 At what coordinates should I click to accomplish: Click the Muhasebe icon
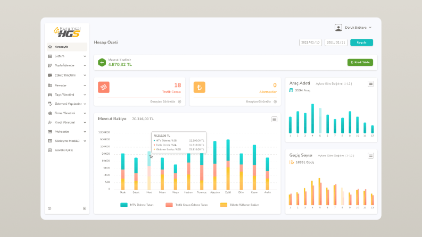click(50, 132)
